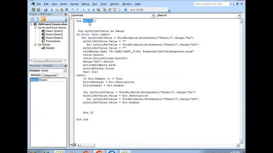
Task: Click the Break pause icon
Action: (89, 10)
